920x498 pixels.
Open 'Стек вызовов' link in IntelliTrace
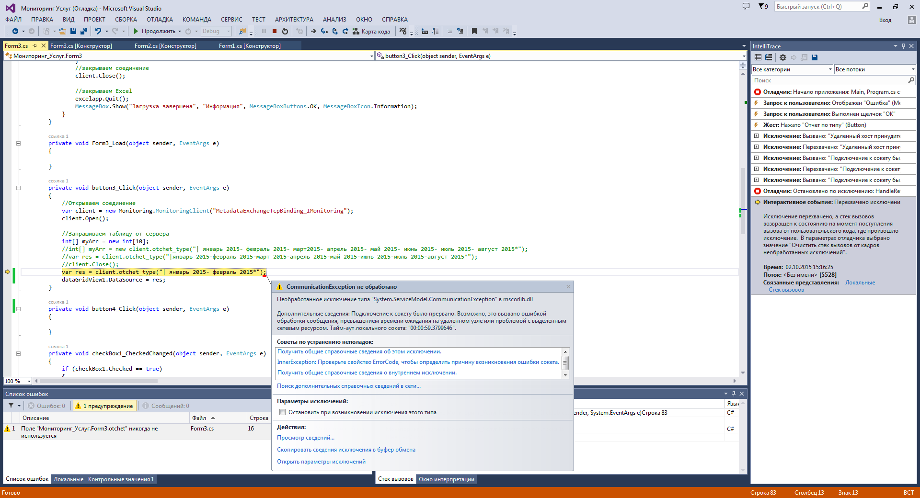[x=786, y=290]
